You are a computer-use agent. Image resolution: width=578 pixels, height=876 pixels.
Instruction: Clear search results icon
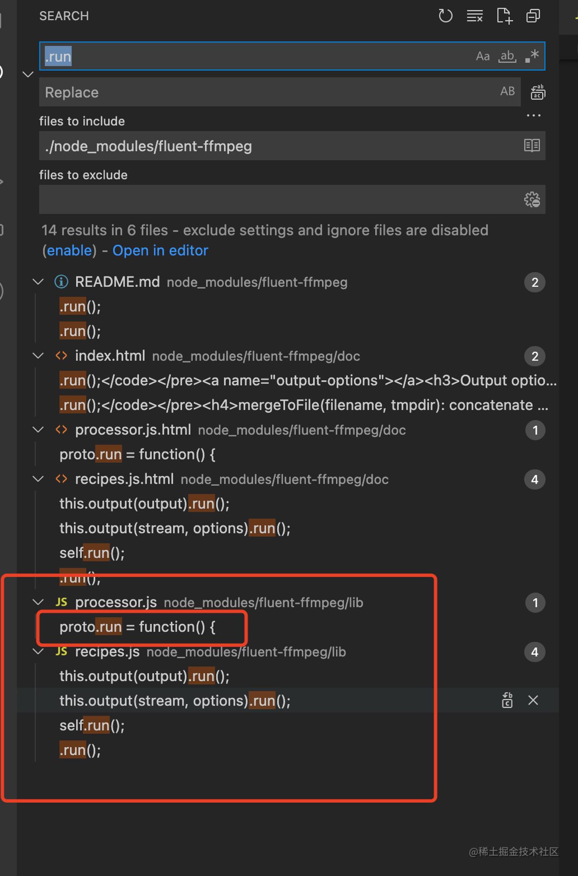[x=475, y=16]
